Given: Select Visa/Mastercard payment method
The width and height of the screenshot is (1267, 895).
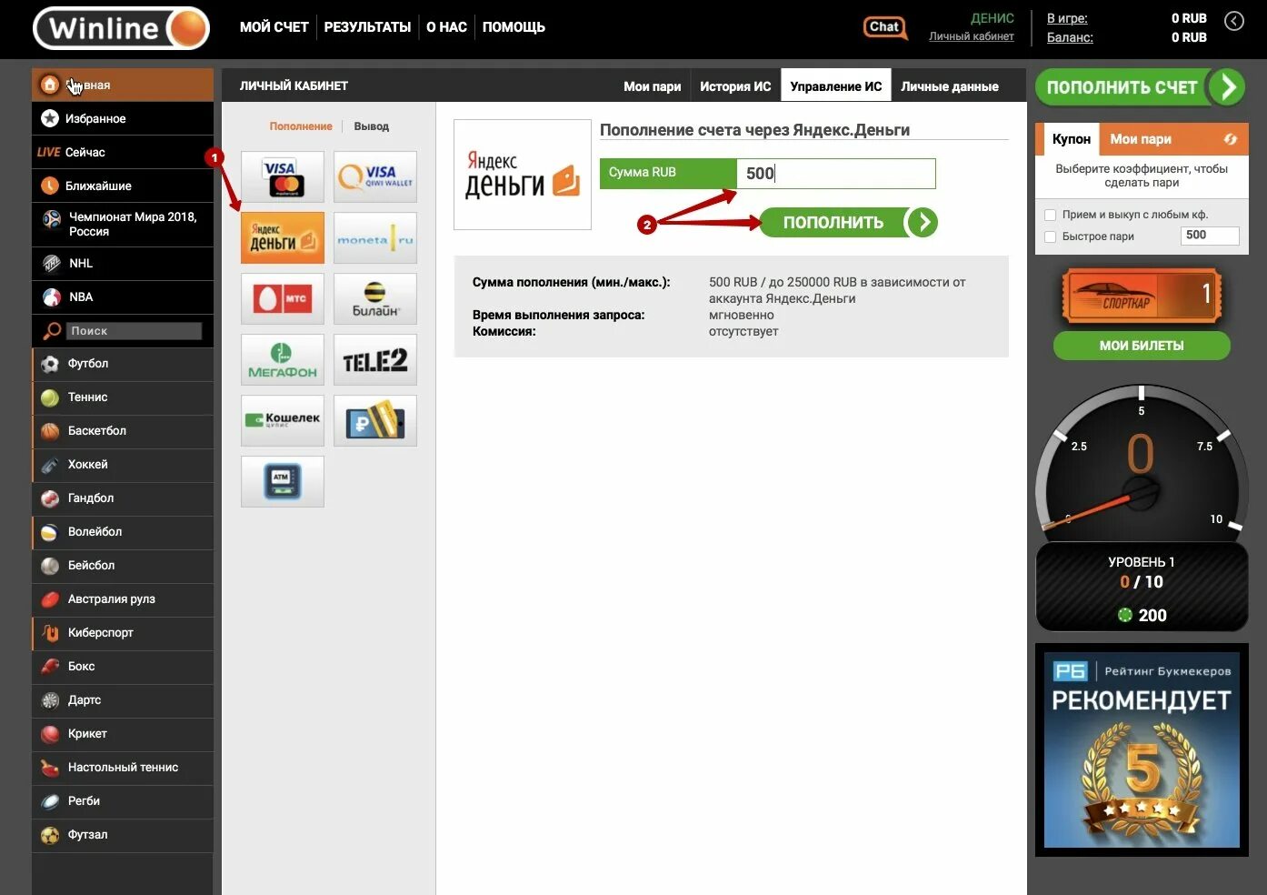Looking at the screenshot, I should coord(283,176).
